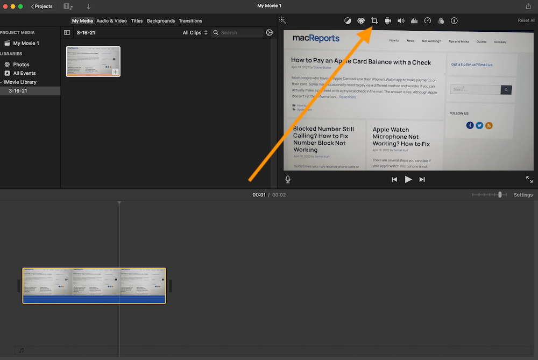The height and width of the screenshot is (360, 538).
Task: Show the clip information inspector
Action: [454, 20]
